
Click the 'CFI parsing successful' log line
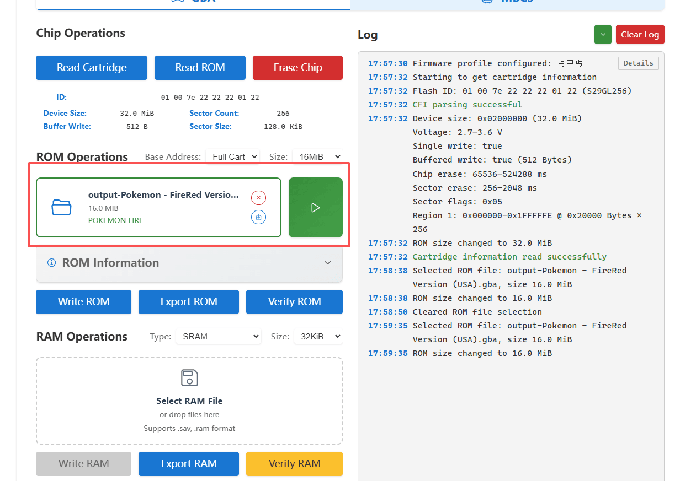click(467, 105)
